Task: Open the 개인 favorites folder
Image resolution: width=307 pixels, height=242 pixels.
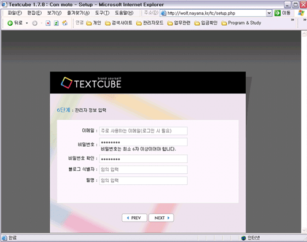Action: coord(94,23)
